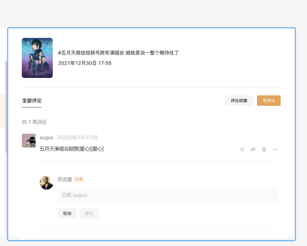The height and width of the screenshot is (246, 307).
Task: Open the Mayday concert video cover image
Action: tap(37, 57)
